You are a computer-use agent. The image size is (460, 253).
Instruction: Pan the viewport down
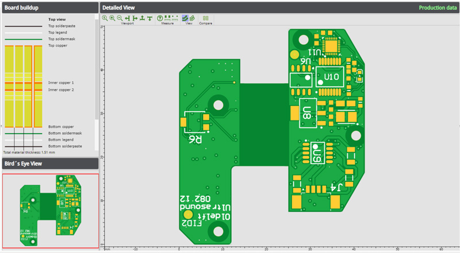click(149, 18)
